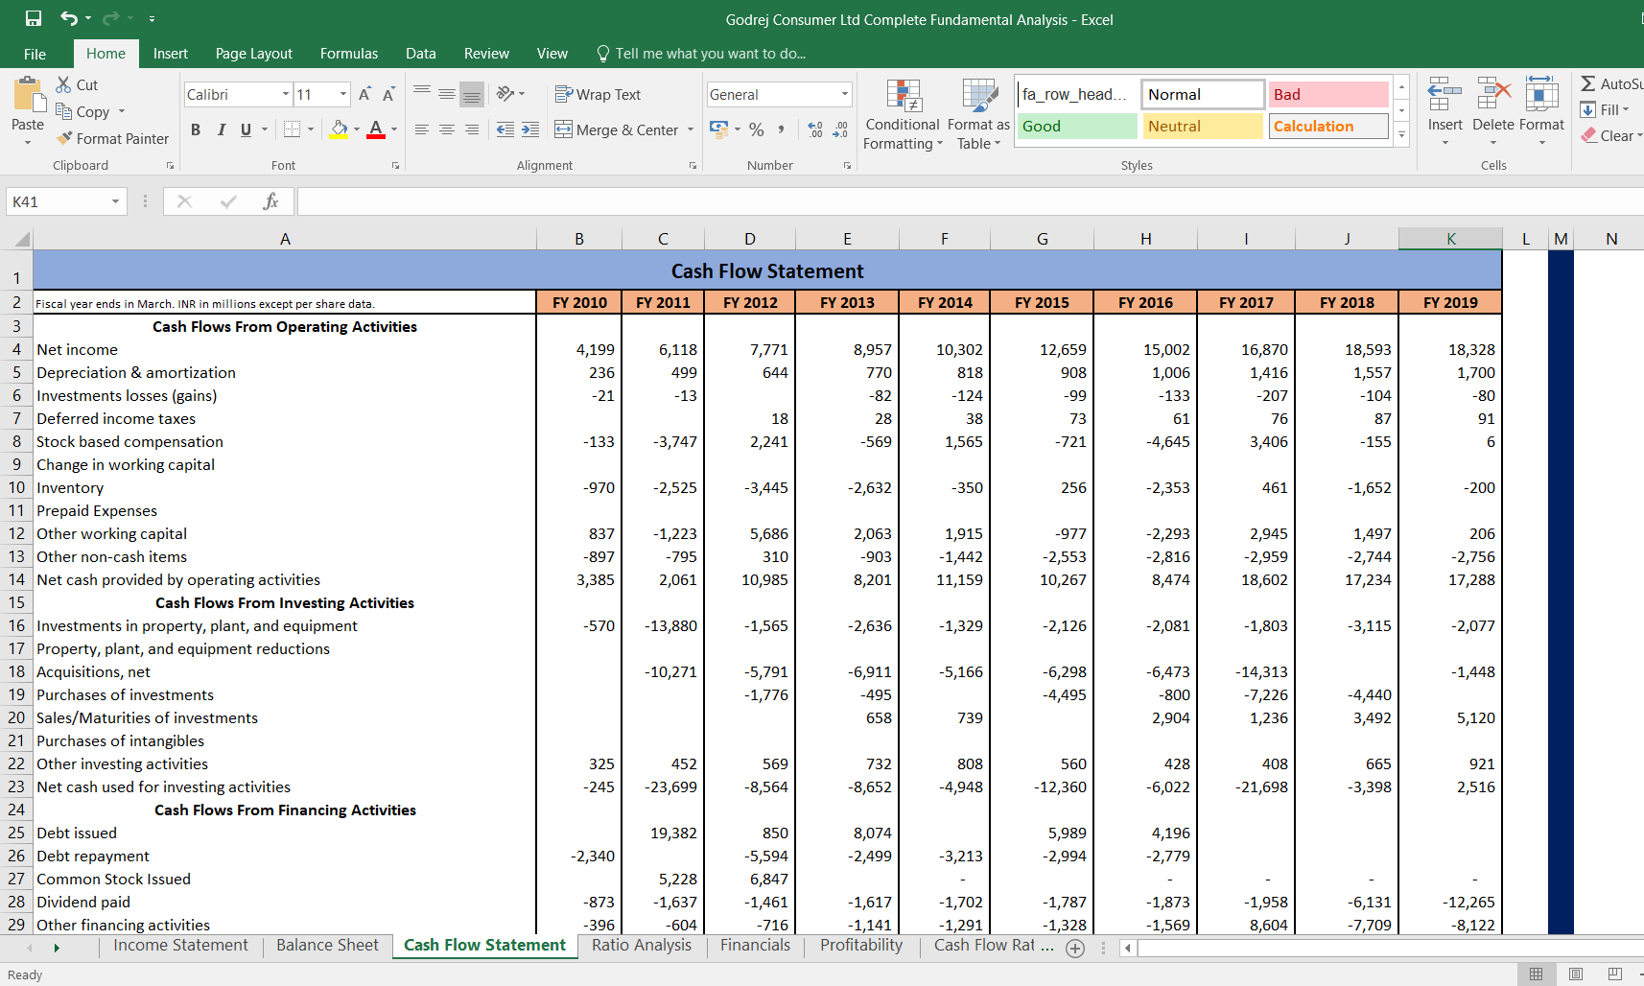The image size is (1644, 986).
Task: Select the column K header
Action: 1450,239
